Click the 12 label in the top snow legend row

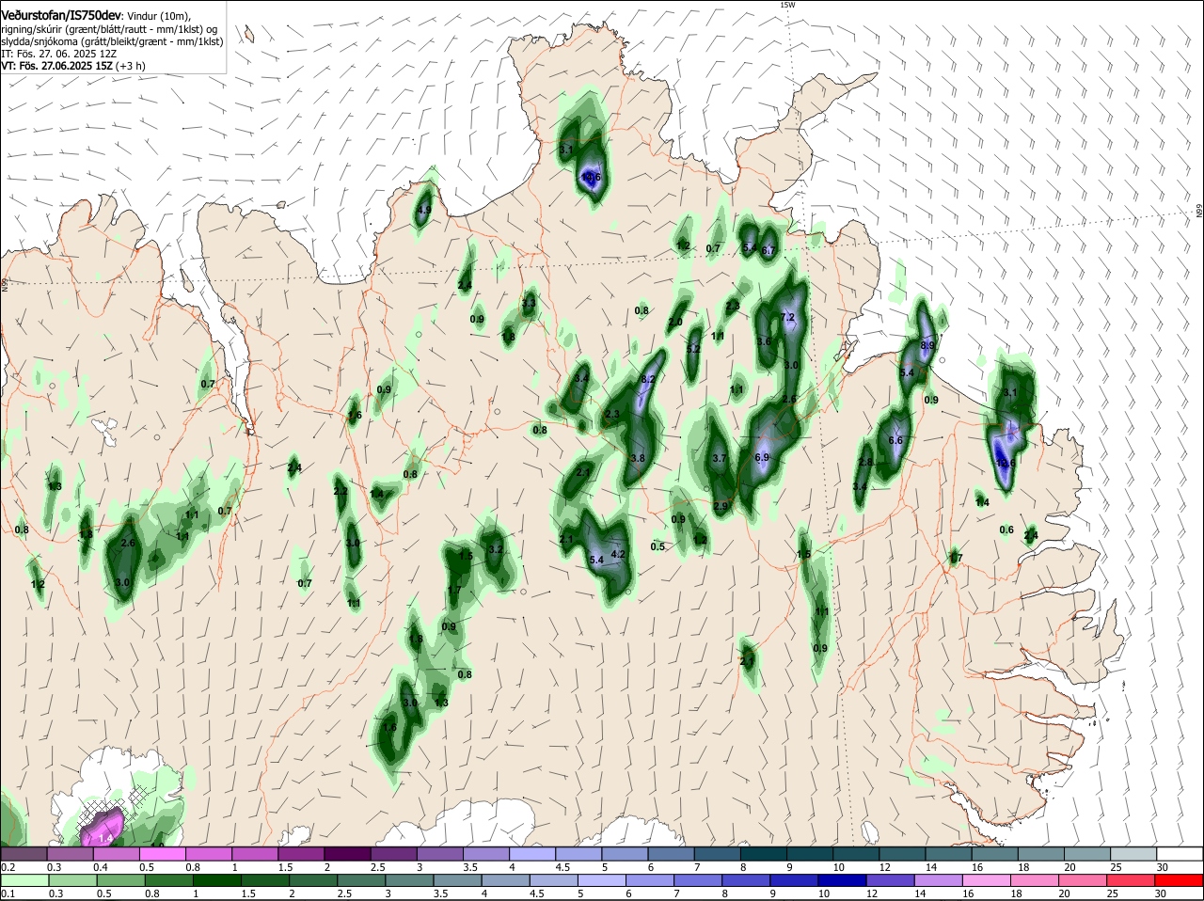[x=885, y=866]
